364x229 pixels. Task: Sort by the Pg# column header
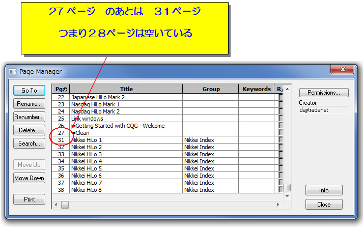[x=61, y=89]
